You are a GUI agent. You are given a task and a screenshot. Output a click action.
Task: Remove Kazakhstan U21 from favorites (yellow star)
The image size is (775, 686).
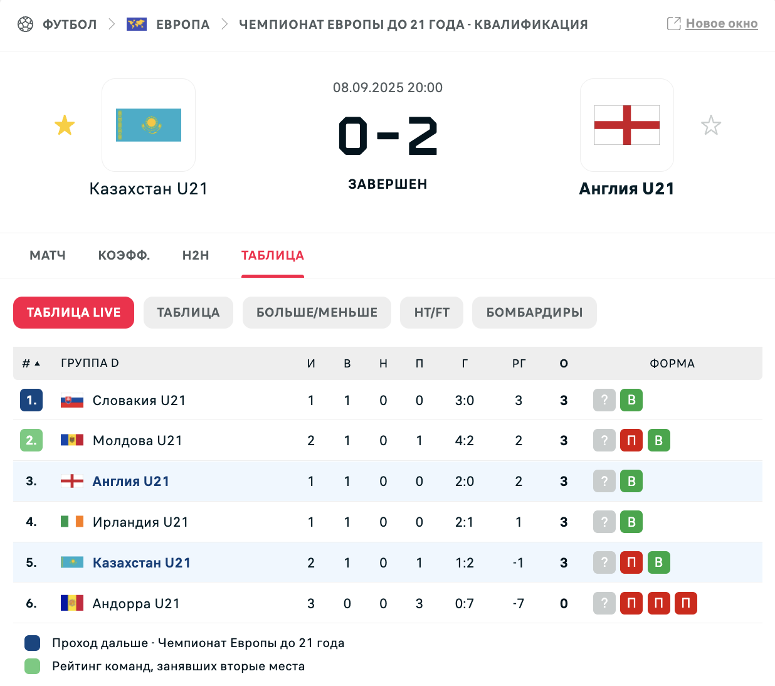65,125
